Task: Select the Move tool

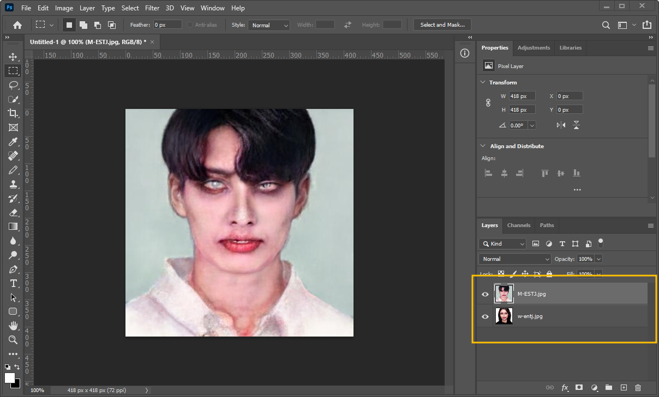Action: point(13,57)
